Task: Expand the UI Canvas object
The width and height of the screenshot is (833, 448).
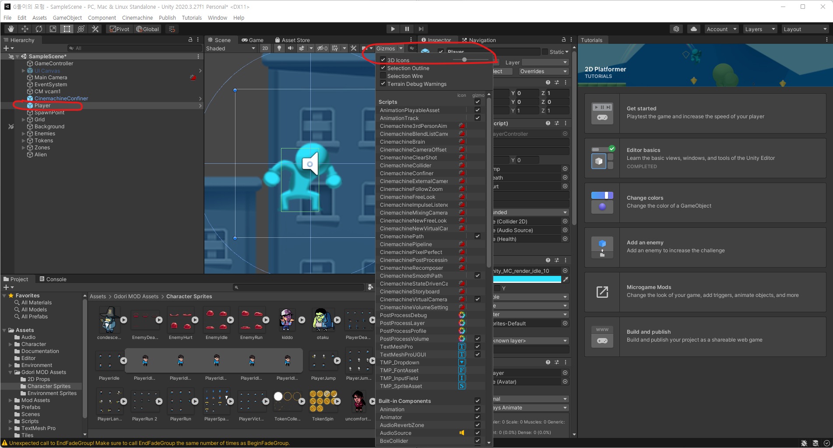Action: tap(24, 71)
